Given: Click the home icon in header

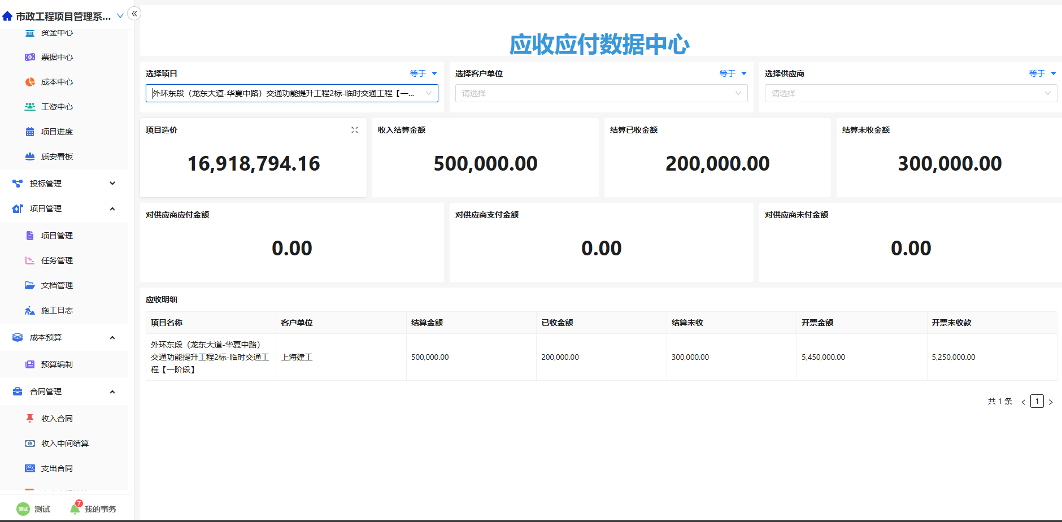Looking at the screenshot, I should click(7, 16).
